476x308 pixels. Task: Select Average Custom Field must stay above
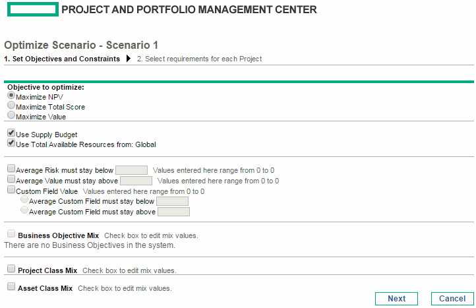pyautogui.click(x=24, y=210)
